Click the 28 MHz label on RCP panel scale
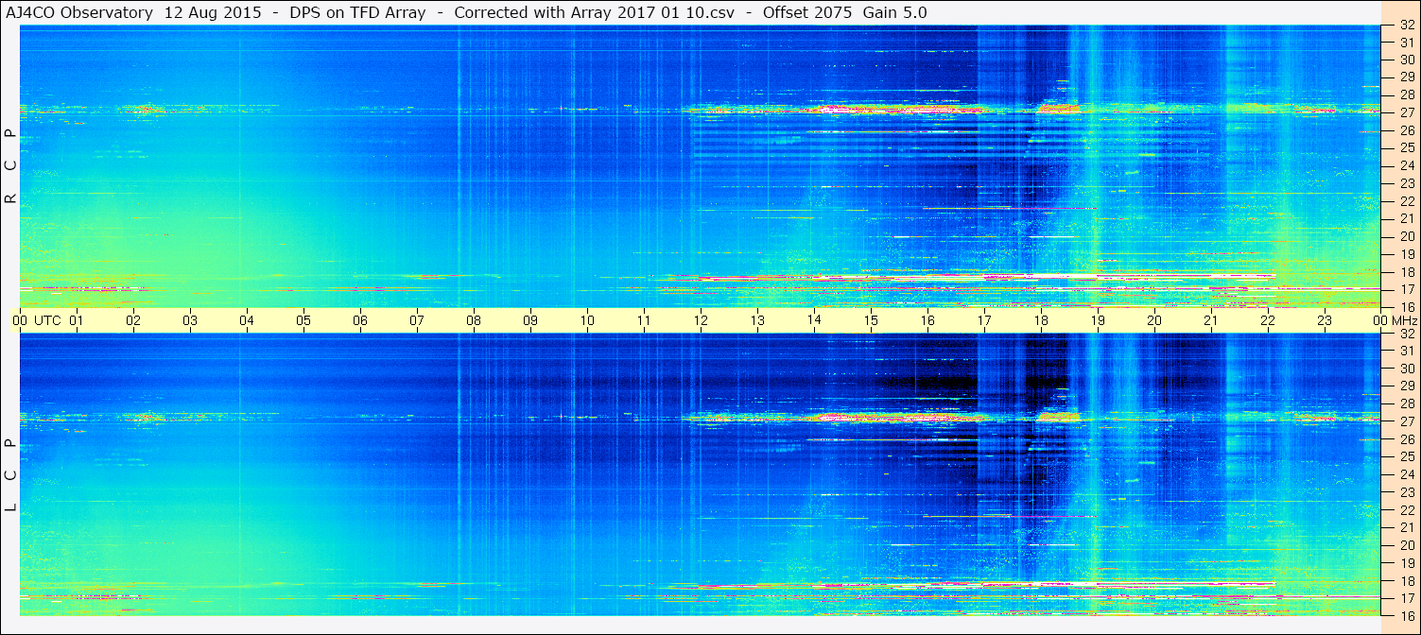 tap(1407, 94)
